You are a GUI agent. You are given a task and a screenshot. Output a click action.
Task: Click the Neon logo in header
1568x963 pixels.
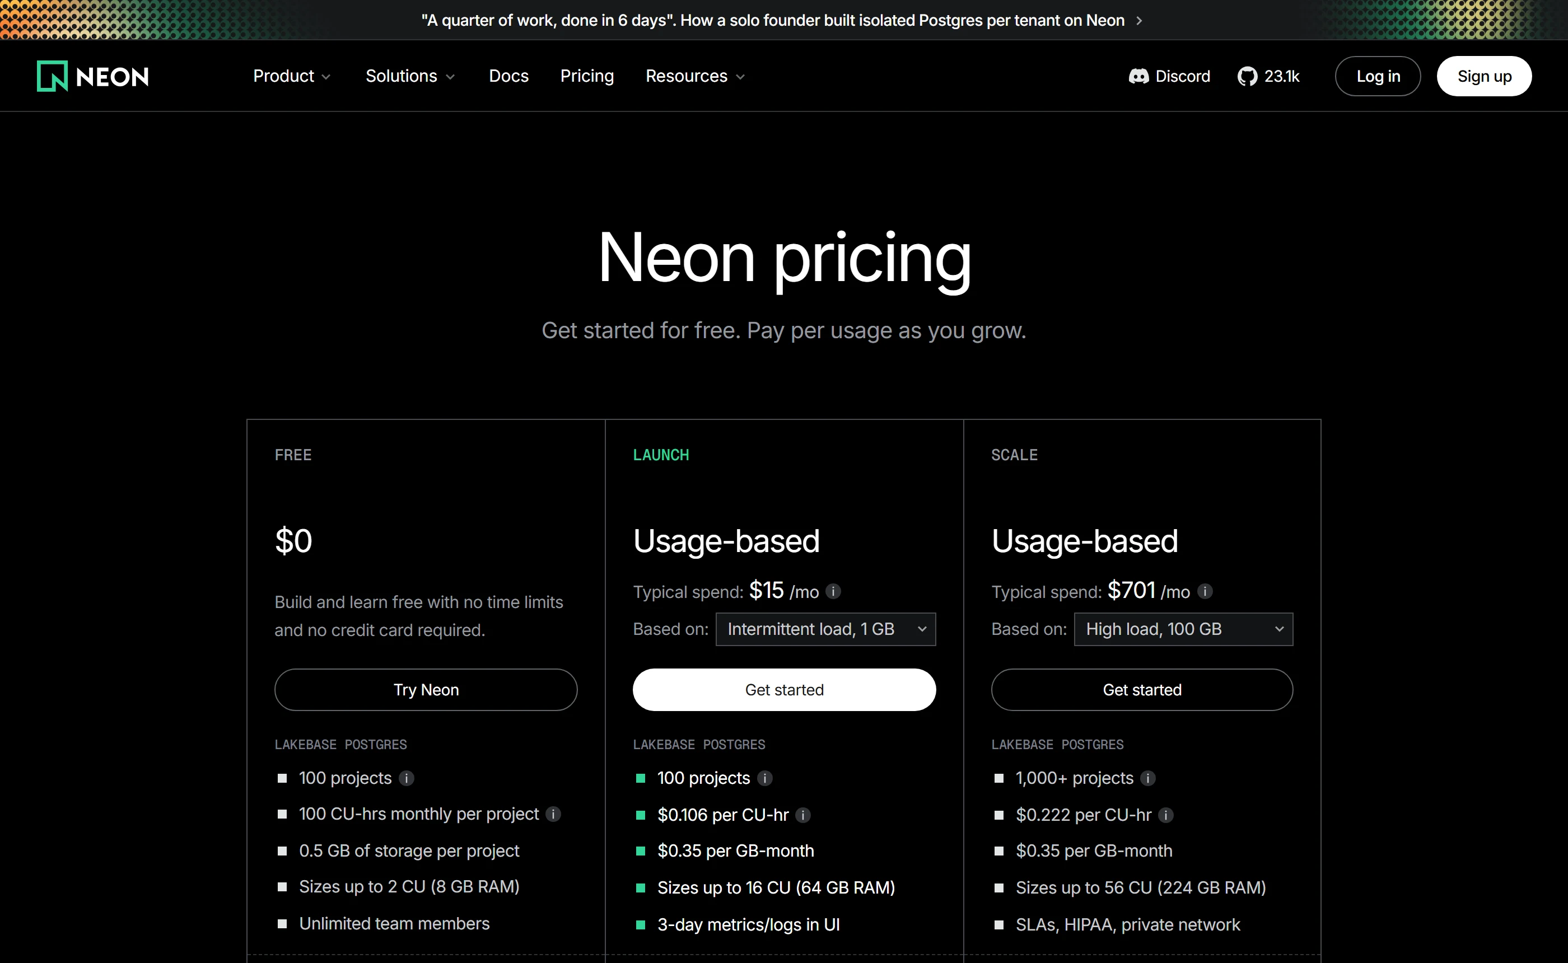click(x=93, y=77)
